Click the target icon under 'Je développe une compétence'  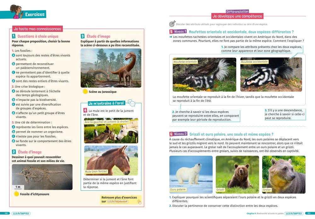click(172, 24)
